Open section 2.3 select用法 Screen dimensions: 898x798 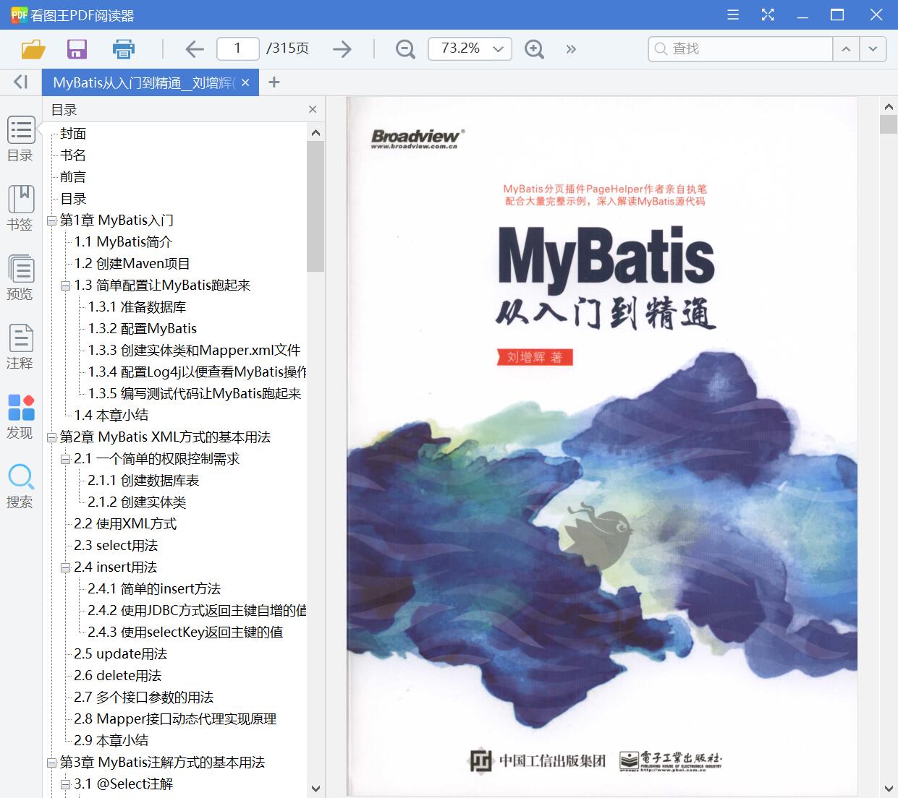pos(116,546)
